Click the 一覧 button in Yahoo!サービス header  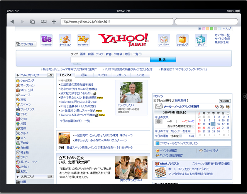50,75
